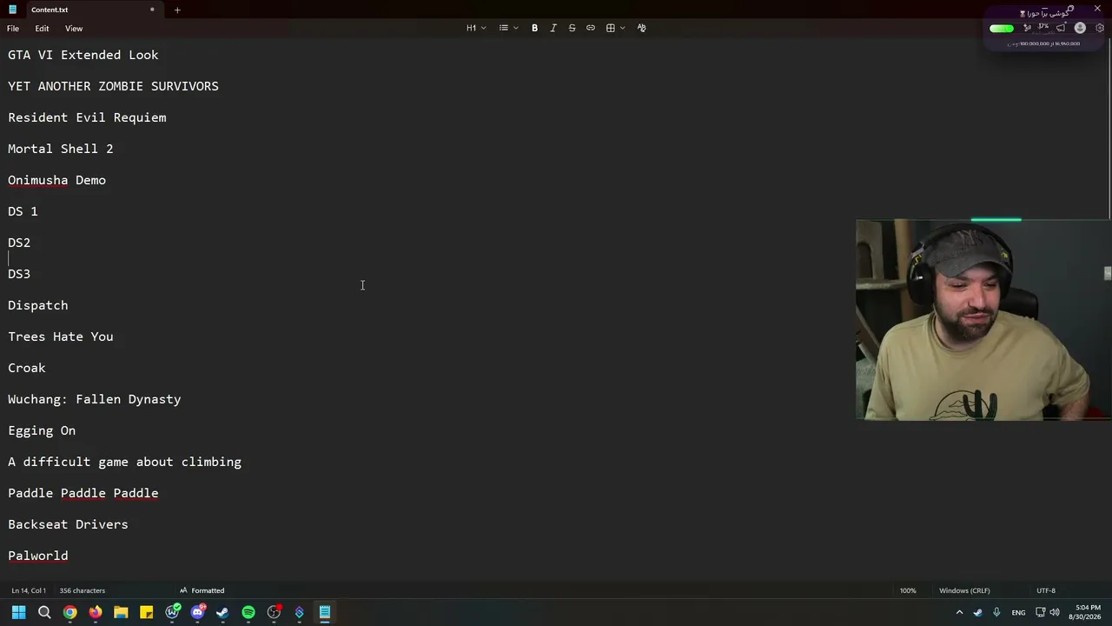The image size is (1112, 626).
Task: Open the profile avatar in the overlay widget
Action: (1080, 28)
